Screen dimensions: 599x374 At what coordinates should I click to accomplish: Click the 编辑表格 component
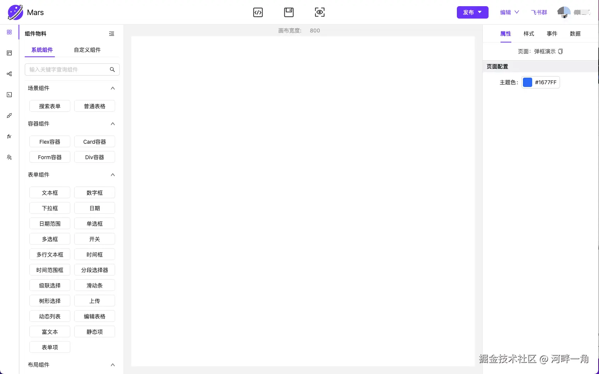coord(95,316)
